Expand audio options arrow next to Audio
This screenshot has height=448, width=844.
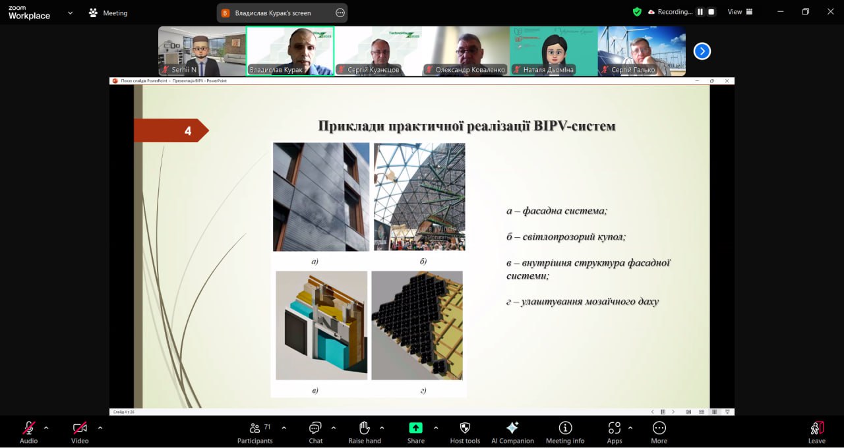46,428
